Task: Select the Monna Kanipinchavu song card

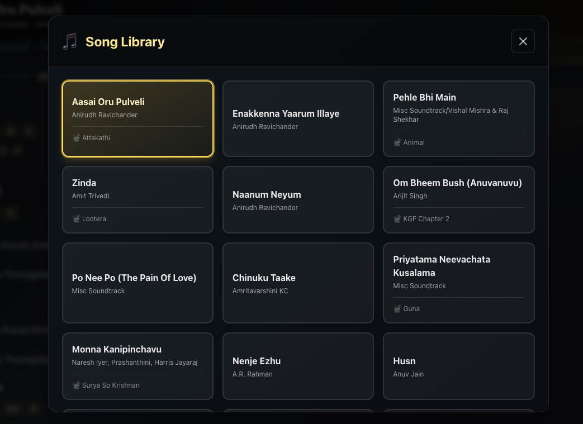Action: coord(138,366)
